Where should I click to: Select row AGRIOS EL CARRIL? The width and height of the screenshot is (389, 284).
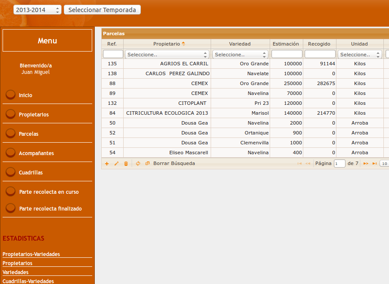(x=245, y=64)
